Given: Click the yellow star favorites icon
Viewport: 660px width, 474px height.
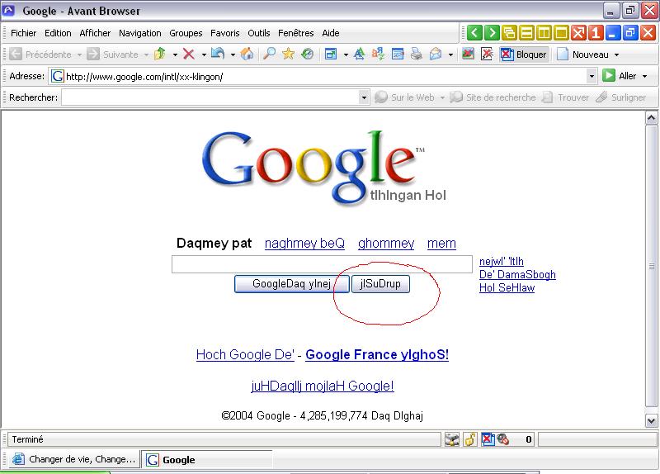Looking at the screenshot, I should click(x=288, y=54).
